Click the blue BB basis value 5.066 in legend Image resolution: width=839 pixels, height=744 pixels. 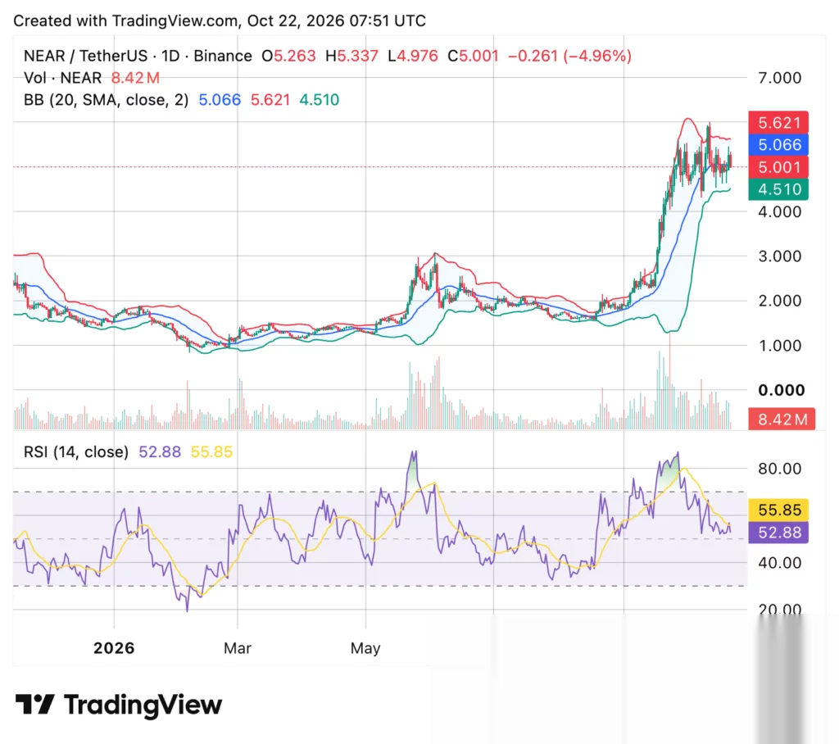click(x=220, y=100)
